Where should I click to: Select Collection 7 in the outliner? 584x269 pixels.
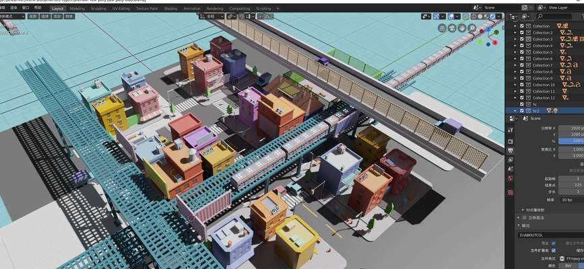(x=543, y=65)
